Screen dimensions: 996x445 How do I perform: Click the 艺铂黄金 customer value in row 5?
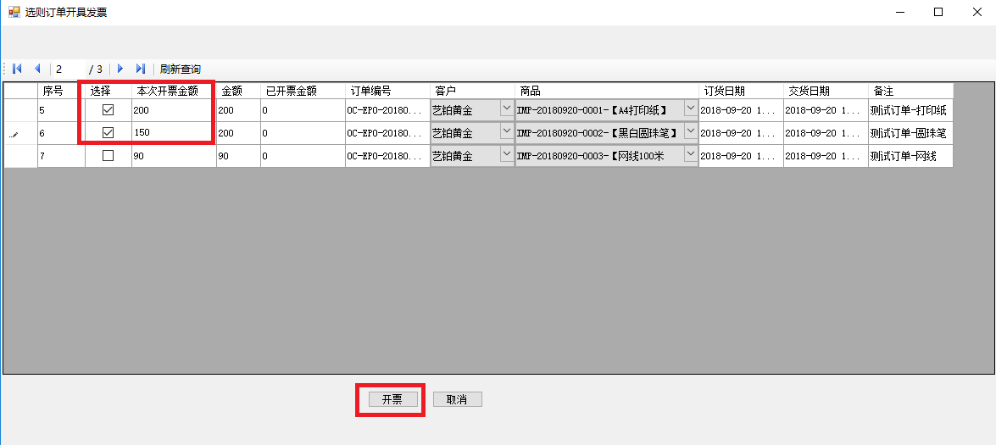tap(453, 110)
